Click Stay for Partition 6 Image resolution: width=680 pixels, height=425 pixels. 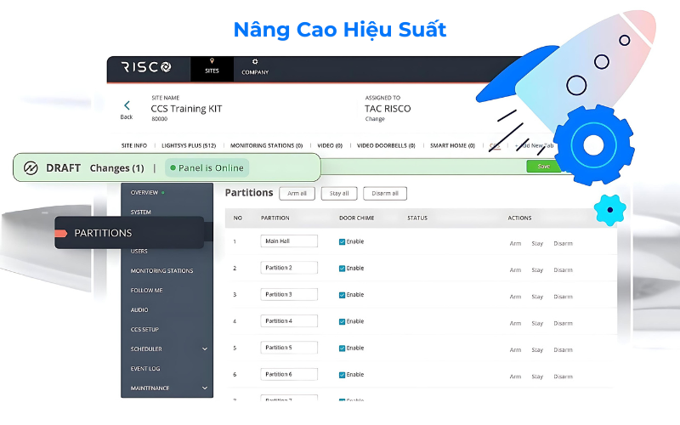tap(537, 377)
